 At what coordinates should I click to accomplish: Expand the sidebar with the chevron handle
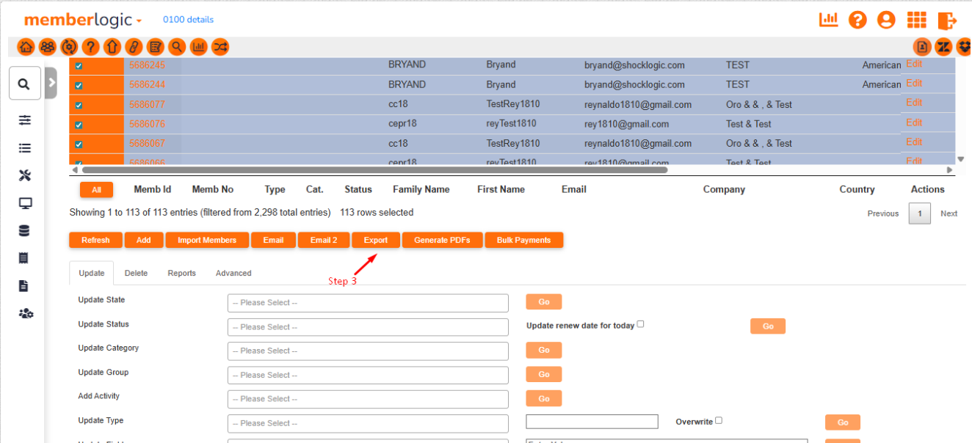click(51, 83)
